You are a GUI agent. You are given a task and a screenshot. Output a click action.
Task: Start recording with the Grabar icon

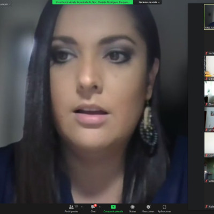pyautogui.click(x=132, y=207)
